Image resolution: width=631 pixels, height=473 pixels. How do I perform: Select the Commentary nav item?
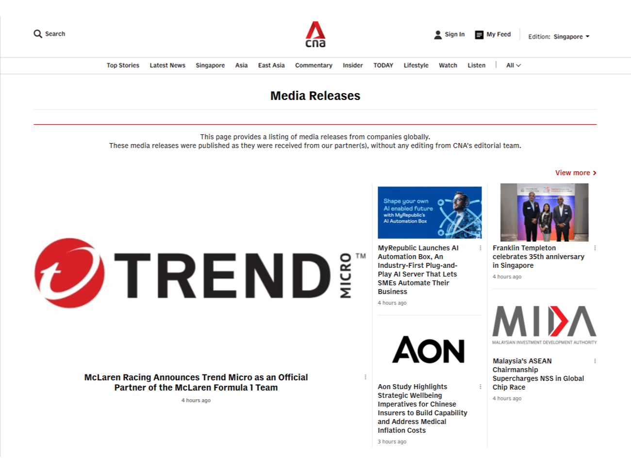point(314,65)
